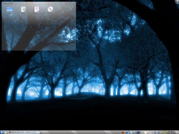The width and height of the screenshot is (179, 134).
Task: Open the battery power tray icon
Action: [164, 132]
